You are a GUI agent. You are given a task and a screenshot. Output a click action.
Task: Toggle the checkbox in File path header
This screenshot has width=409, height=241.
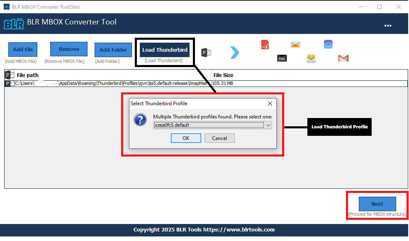pyautogui.click(x=12, y=75)
